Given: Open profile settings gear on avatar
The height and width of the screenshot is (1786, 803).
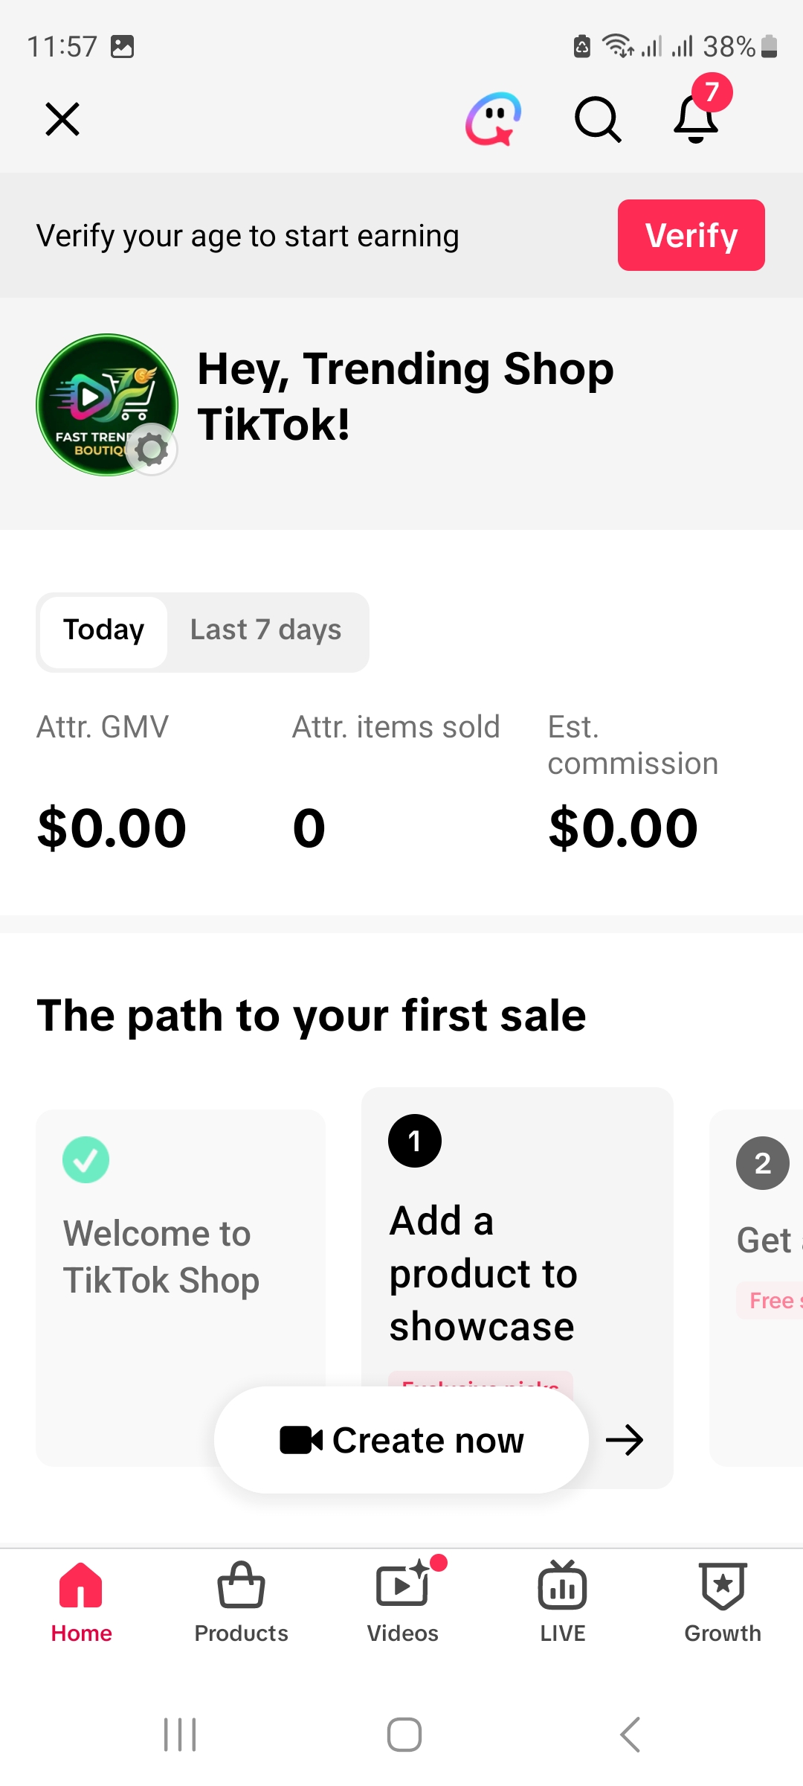Looking at the screenshot, I should 152,449.
